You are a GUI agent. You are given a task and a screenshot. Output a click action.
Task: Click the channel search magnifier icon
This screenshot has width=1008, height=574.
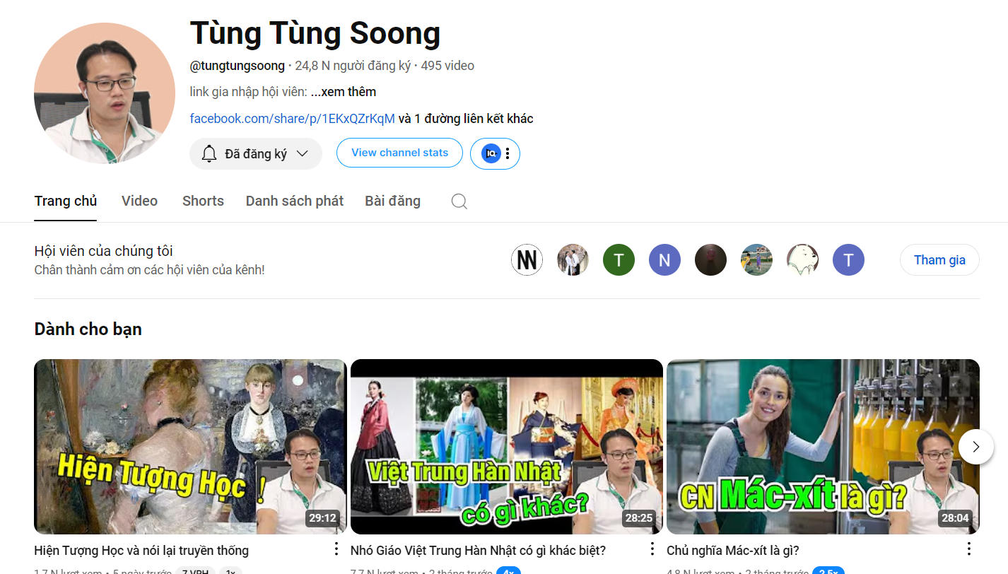coord(459,201)
